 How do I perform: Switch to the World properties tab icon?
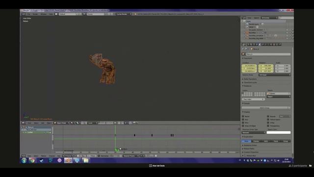point(257,44)
